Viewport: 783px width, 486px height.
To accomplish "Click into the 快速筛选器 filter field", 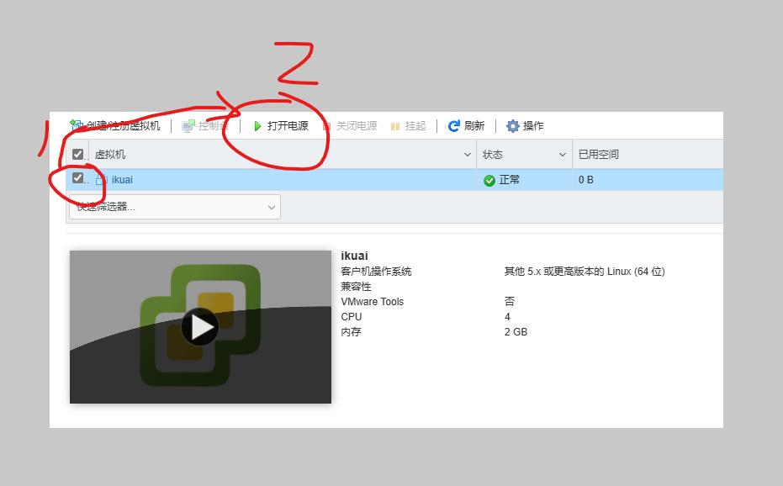I will (151, 207).
